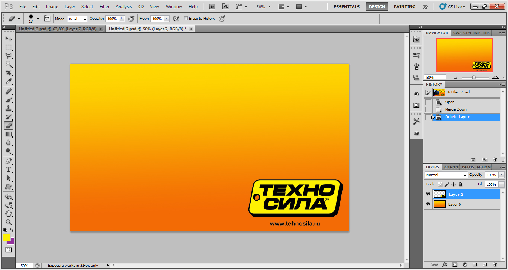The height and width of the screenshot is (270, 508).
Task: Select the Open history state
Action: pyautogui.click(x=462, y=102)
